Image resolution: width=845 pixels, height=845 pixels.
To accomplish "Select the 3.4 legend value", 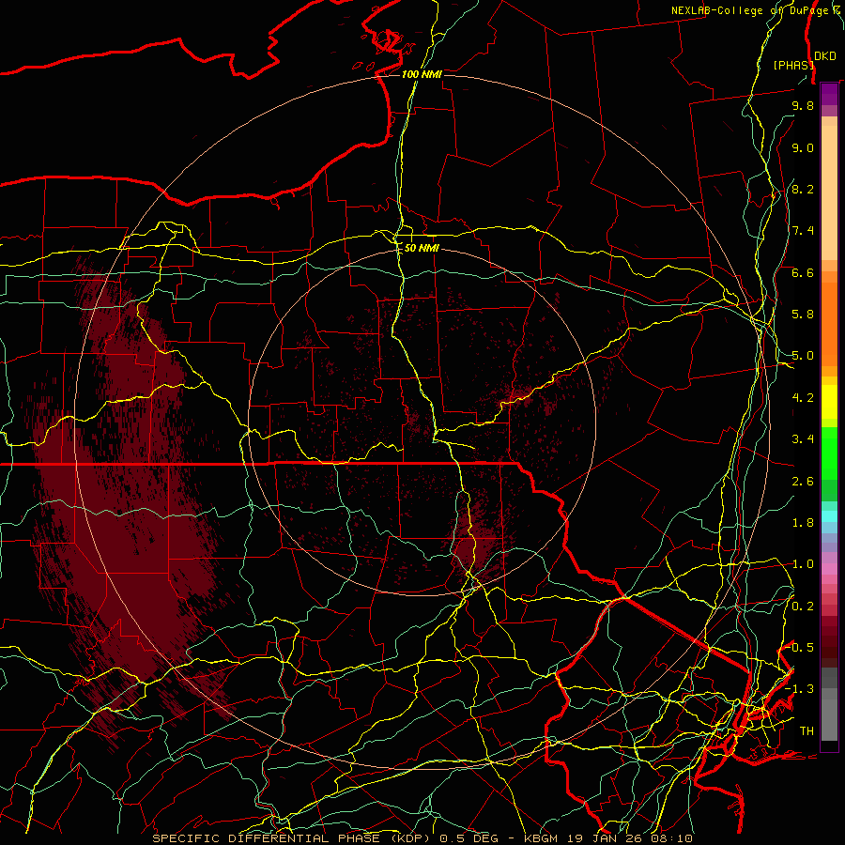I will point(803,439).
